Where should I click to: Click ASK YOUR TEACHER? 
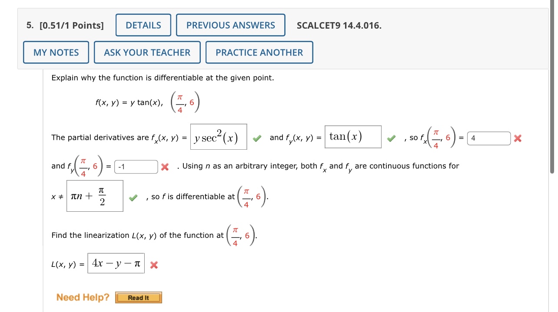click(x=147, y=52)
